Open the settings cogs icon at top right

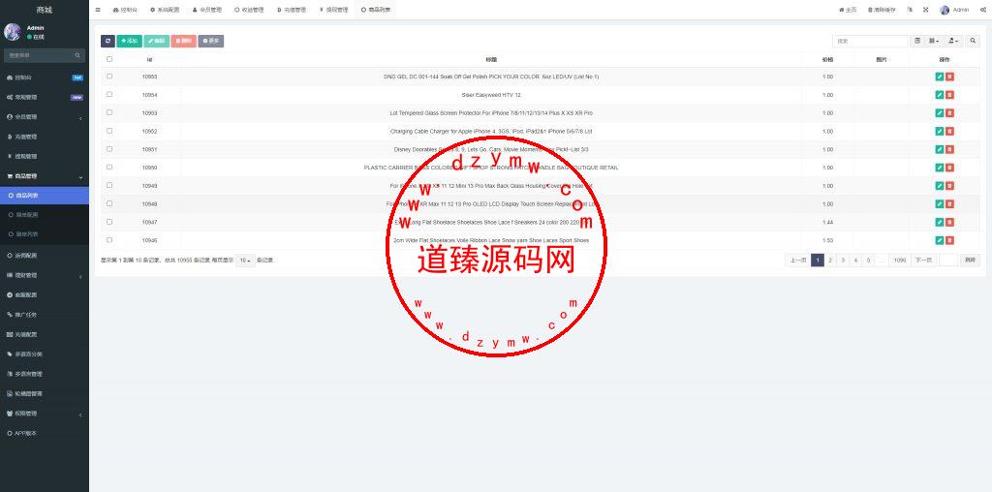(982, 10)
